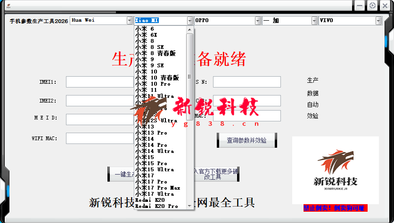Click the model list scroll up arrow
The image size is (394, 223).
190,30
